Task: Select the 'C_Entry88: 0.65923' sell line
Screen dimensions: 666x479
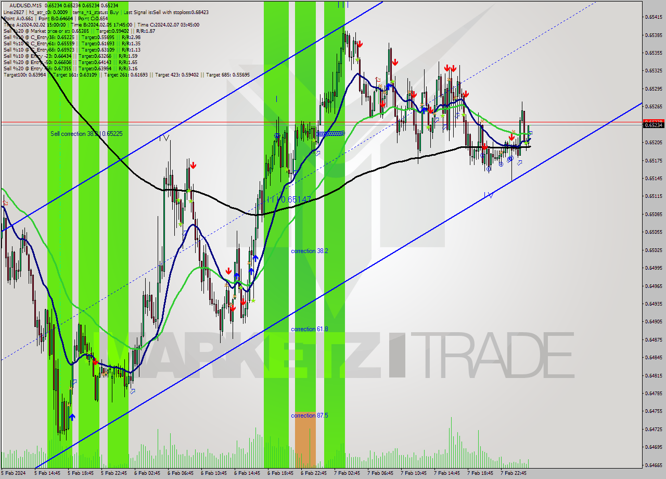Action: (72, 49)
